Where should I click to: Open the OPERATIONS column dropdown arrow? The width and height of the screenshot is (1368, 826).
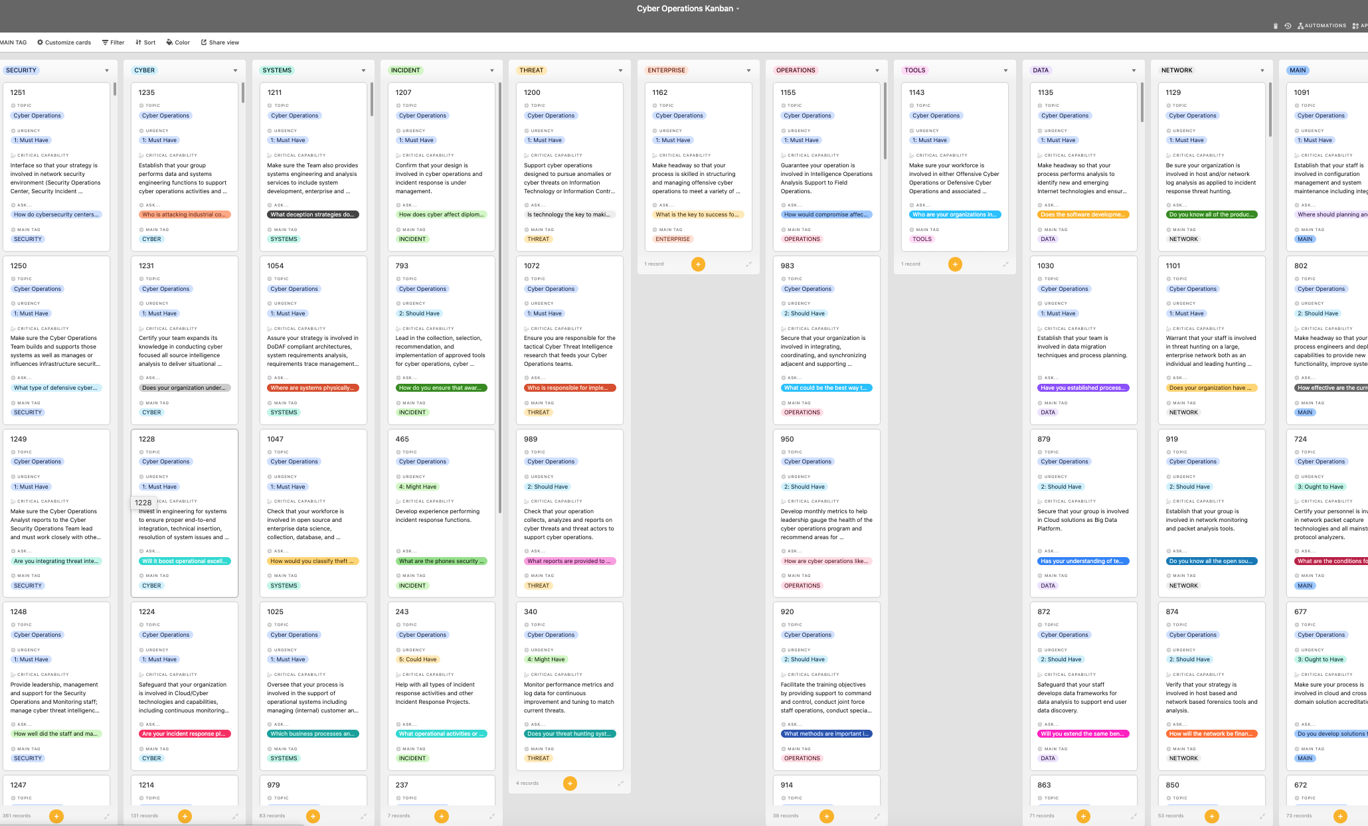point(877,70)
